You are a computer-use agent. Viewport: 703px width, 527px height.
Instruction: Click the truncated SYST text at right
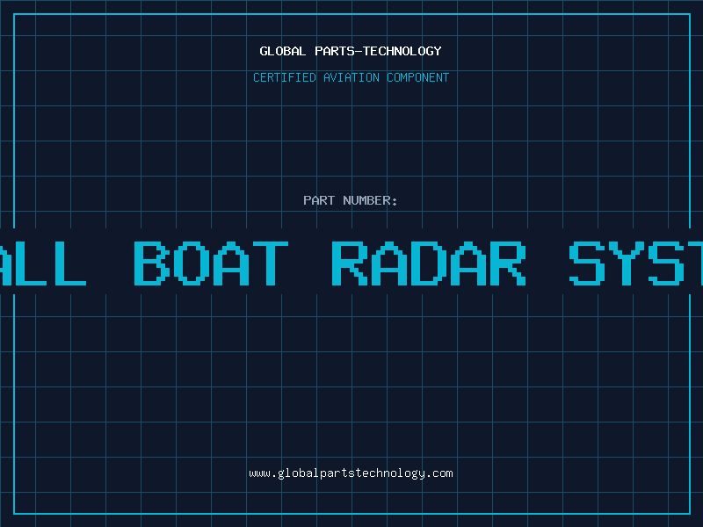click(635, 263)
